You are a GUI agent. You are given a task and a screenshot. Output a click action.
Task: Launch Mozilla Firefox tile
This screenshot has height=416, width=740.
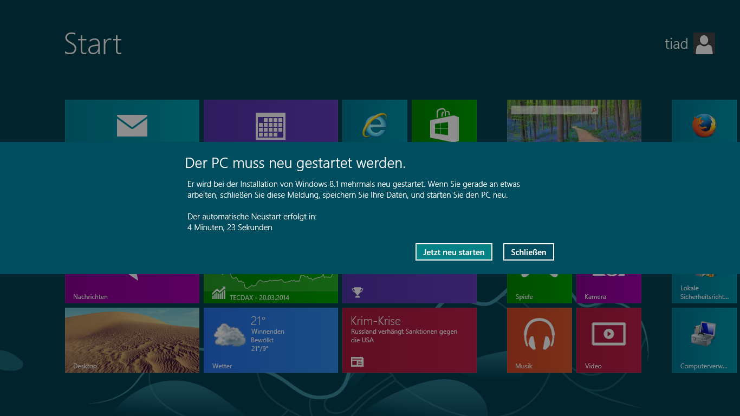[704, 122]
